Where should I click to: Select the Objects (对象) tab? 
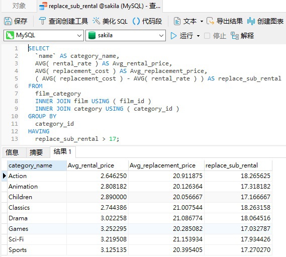click(x=19, y=6)
